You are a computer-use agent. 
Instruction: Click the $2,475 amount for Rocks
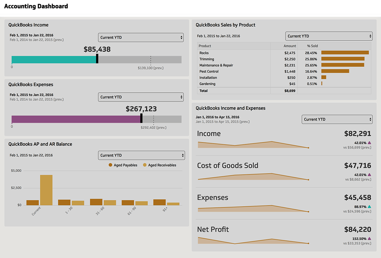pyautogui.click(x=290, y=53)
